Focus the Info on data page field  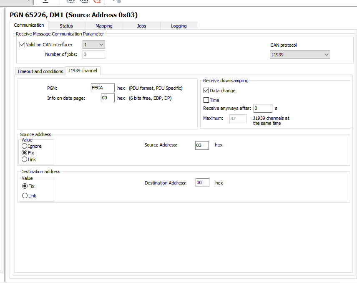(x=107, y=98)
